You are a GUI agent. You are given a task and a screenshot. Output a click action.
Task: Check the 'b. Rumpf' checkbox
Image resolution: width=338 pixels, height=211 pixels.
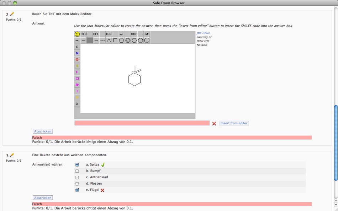77,171
